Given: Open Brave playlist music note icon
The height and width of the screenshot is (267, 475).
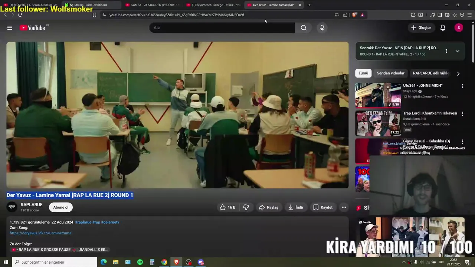Looking at the screenshot, I should coord(432,15).
